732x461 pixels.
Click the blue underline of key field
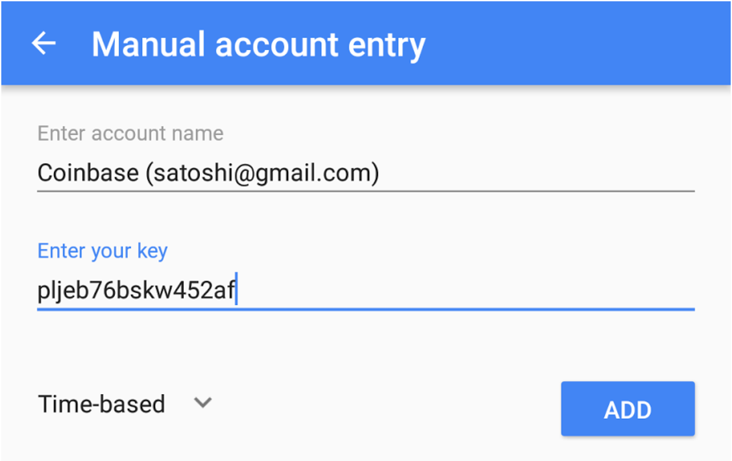[366, 309]
